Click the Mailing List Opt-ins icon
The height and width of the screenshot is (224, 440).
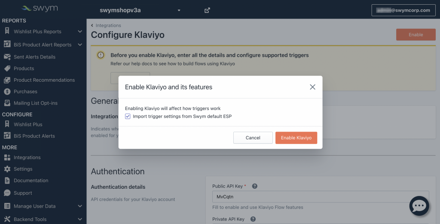coord(7,103)
